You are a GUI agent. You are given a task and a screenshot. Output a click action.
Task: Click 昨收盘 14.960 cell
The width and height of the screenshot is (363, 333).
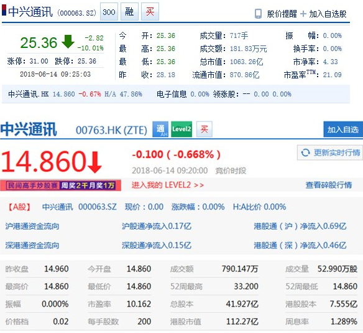37,269
